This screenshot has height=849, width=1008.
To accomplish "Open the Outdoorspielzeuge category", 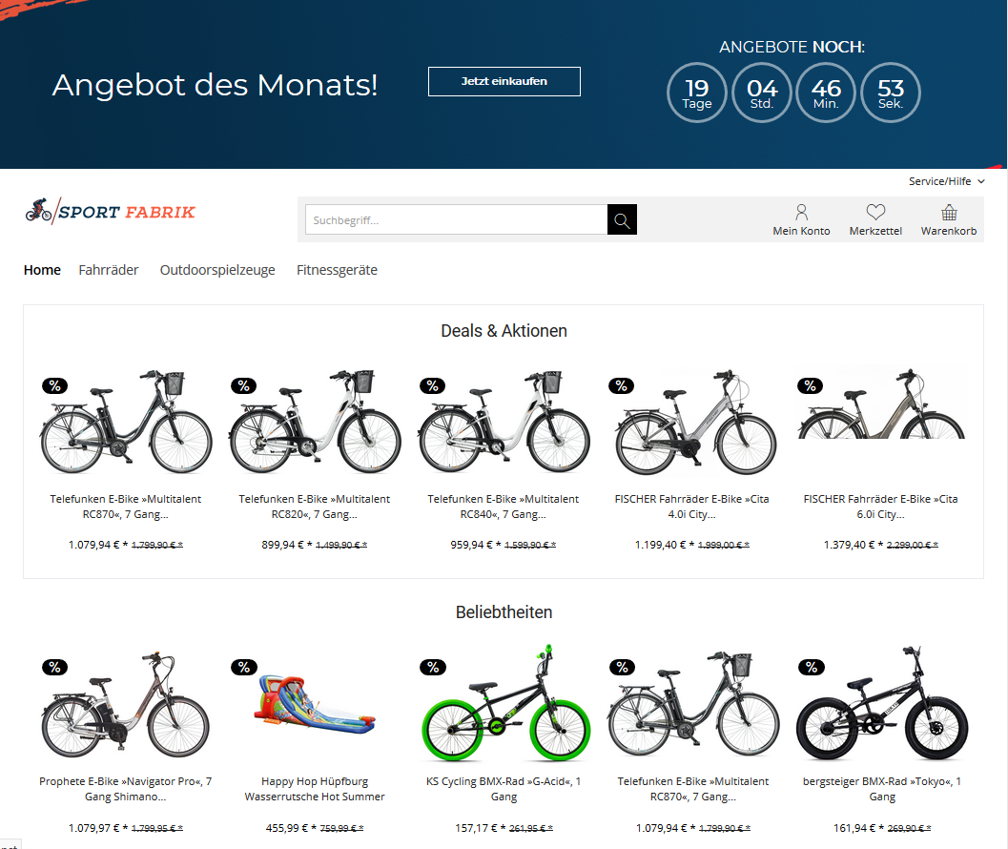I will click(x=217, y=270).
